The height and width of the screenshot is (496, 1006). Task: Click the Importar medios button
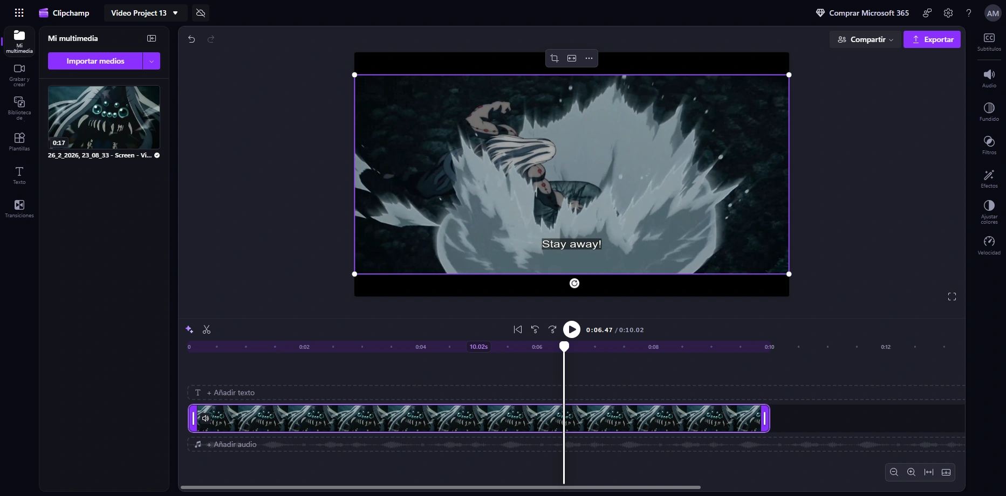(x=95, y=61)
